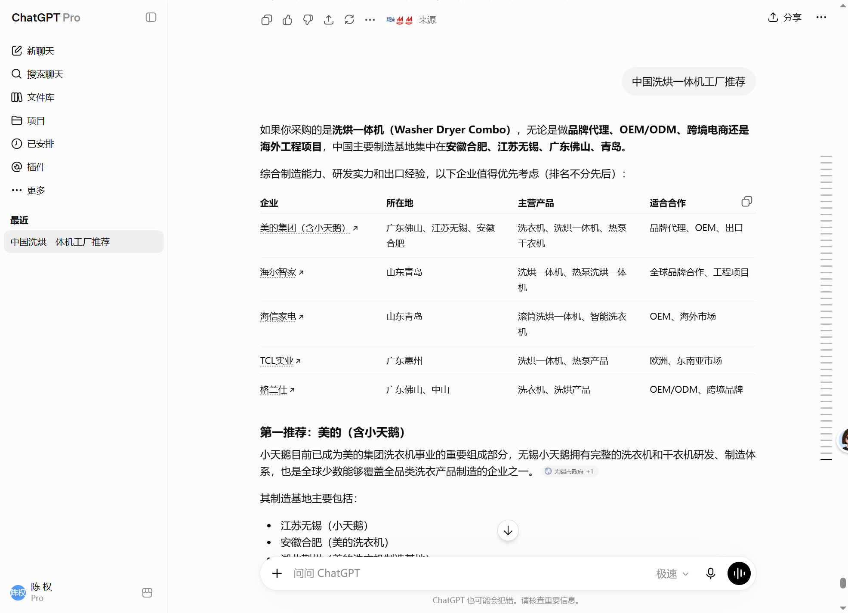Click the 分享 share button

pyautogui.click(x=785, y=17)
